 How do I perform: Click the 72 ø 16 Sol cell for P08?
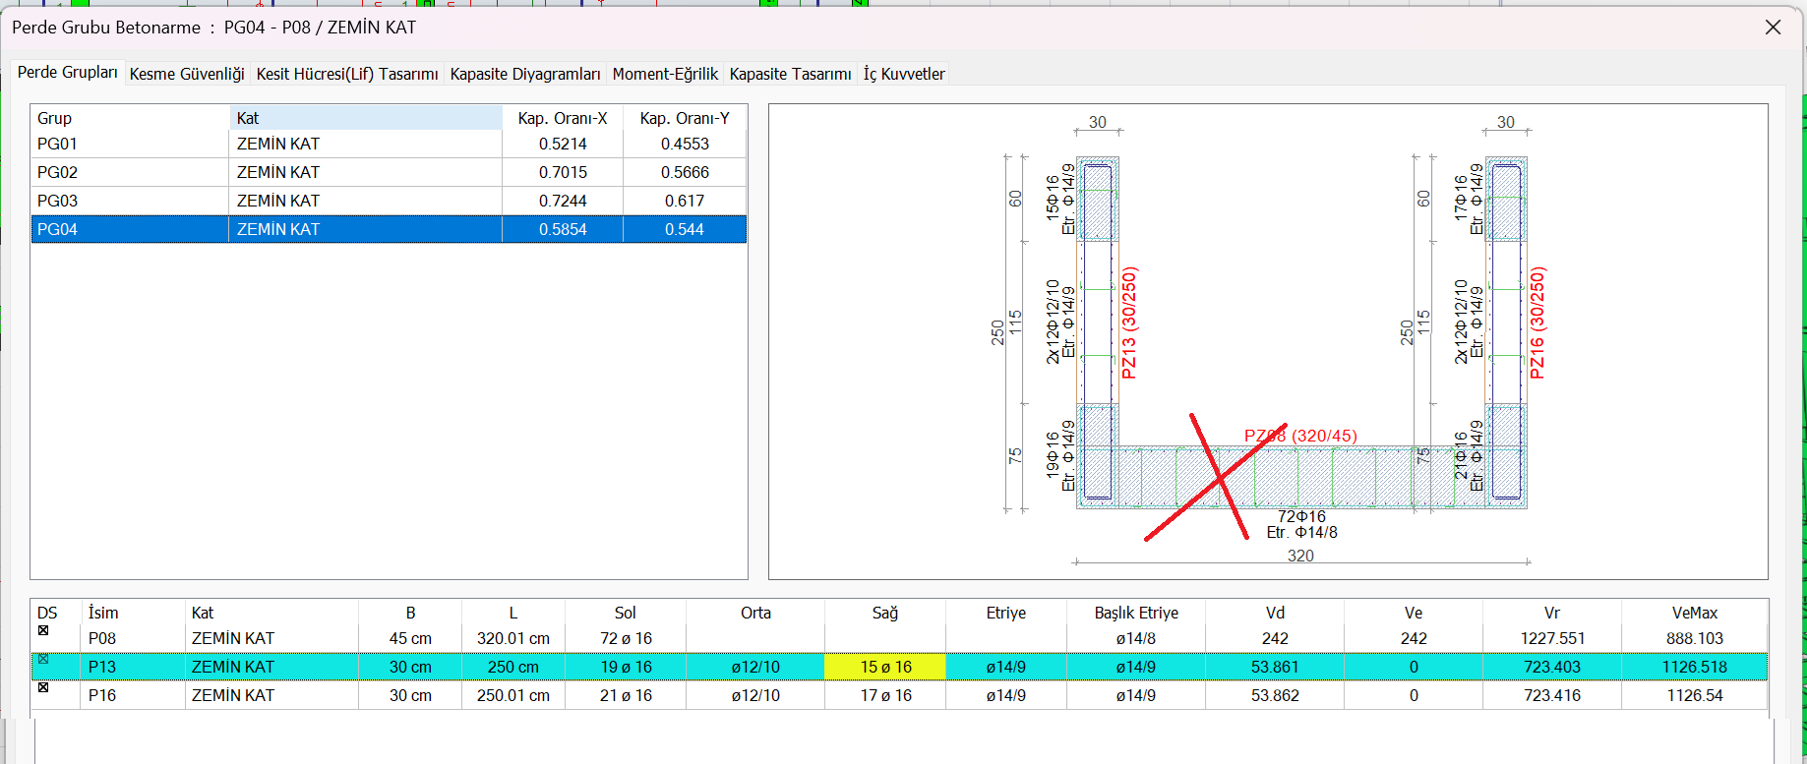coord(626,638)
